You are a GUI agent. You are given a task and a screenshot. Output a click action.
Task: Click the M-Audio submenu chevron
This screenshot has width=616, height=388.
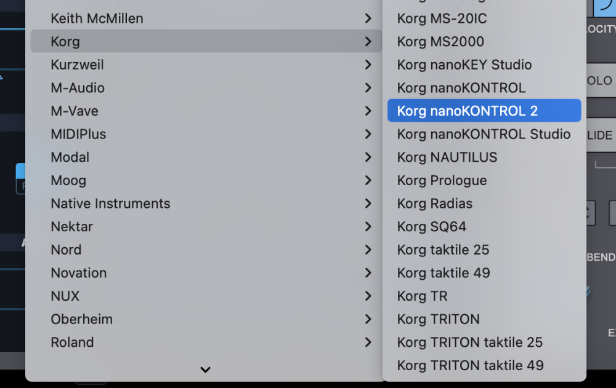pos(368,88)
